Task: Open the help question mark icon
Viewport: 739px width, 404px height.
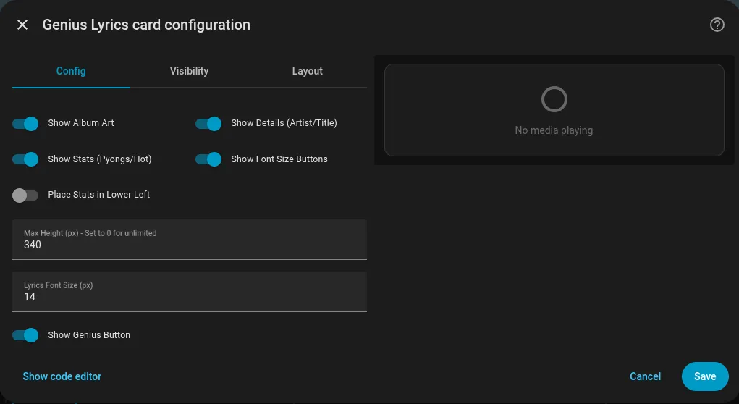Action: coord(717,25)
